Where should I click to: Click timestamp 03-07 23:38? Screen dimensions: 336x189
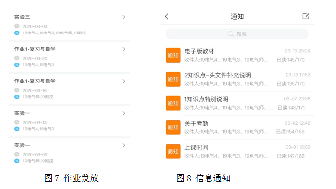click(297, 99)
